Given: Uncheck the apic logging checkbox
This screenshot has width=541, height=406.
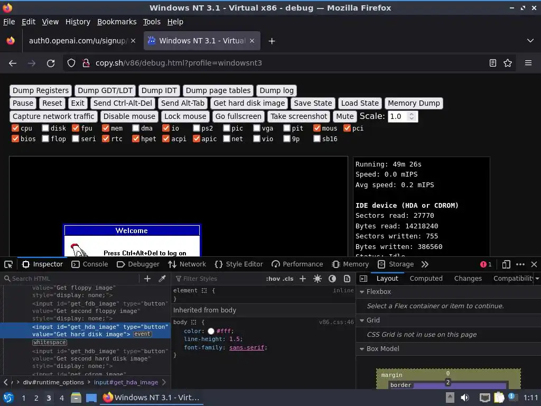Looking at the screenshot, I should point(197,139).
